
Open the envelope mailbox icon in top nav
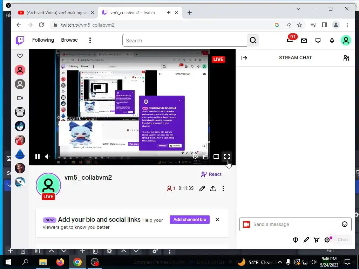[x=304, y=41]
